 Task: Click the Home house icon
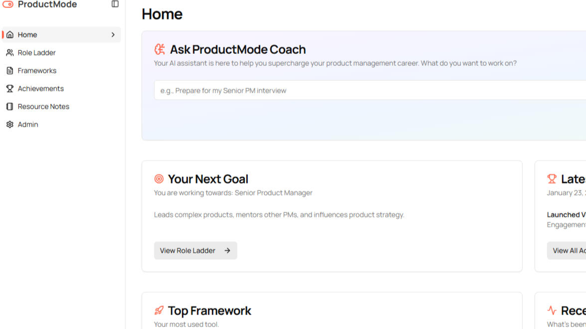[x=10, y=35]
